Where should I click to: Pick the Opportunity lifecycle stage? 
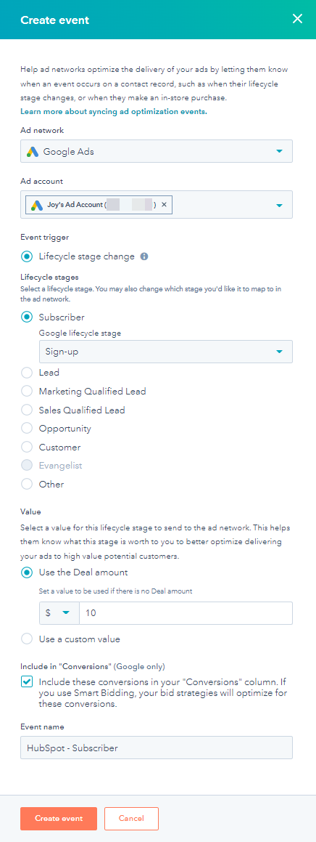pos(26,429)
